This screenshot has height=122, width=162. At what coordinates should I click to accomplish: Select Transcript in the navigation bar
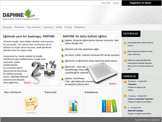[48, 27]
